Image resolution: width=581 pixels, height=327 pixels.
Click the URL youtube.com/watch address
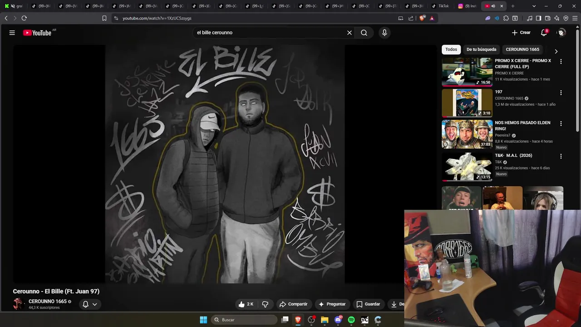[157, 18]
